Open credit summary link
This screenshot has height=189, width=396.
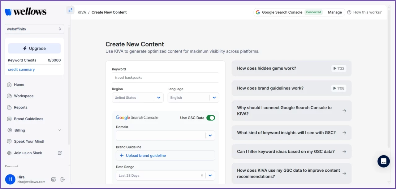(21, 69)
